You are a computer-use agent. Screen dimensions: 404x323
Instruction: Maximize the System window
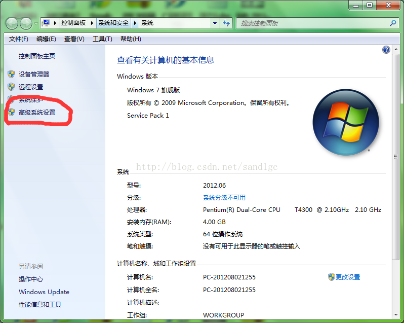coord(370,6)
